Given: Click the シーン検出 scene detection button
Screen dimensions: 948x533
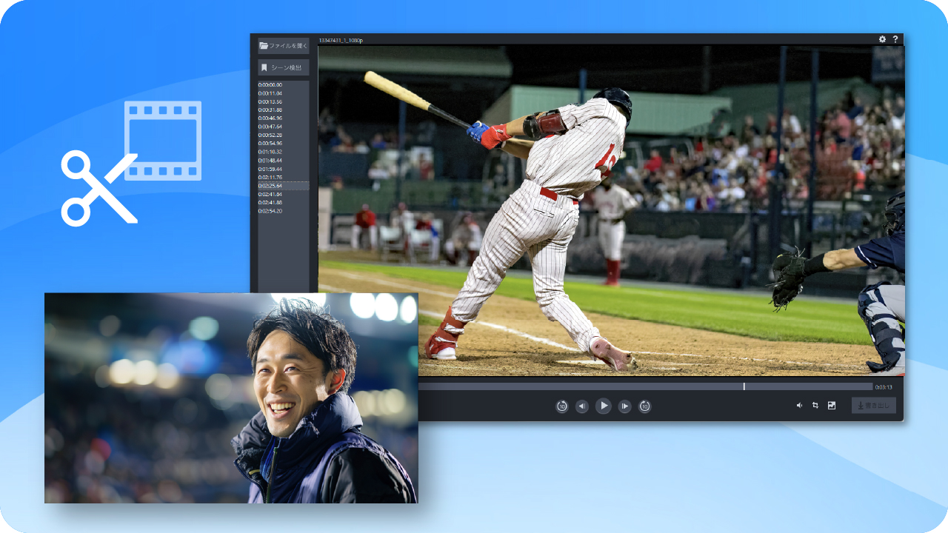Looking at the screenshot, I should click(284, 67).
